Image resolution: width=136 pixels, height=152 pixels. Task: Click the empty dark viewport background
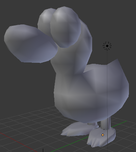[x=23, y=85]
